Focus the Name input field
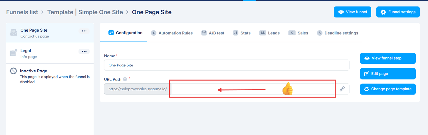The width and height of the screenshot is (428, 135). (227, 65)
